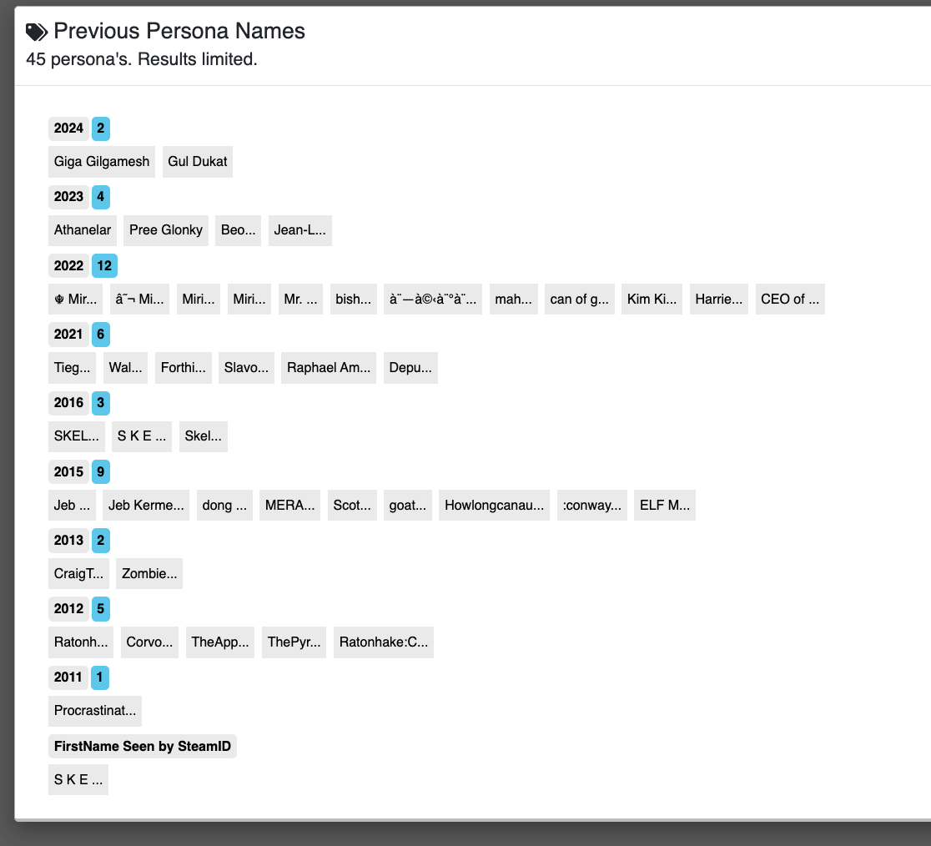Expand the truncated Jean-L... name
Screen dimensions: 931x846
pyautogui.click(x=300, y=230)
